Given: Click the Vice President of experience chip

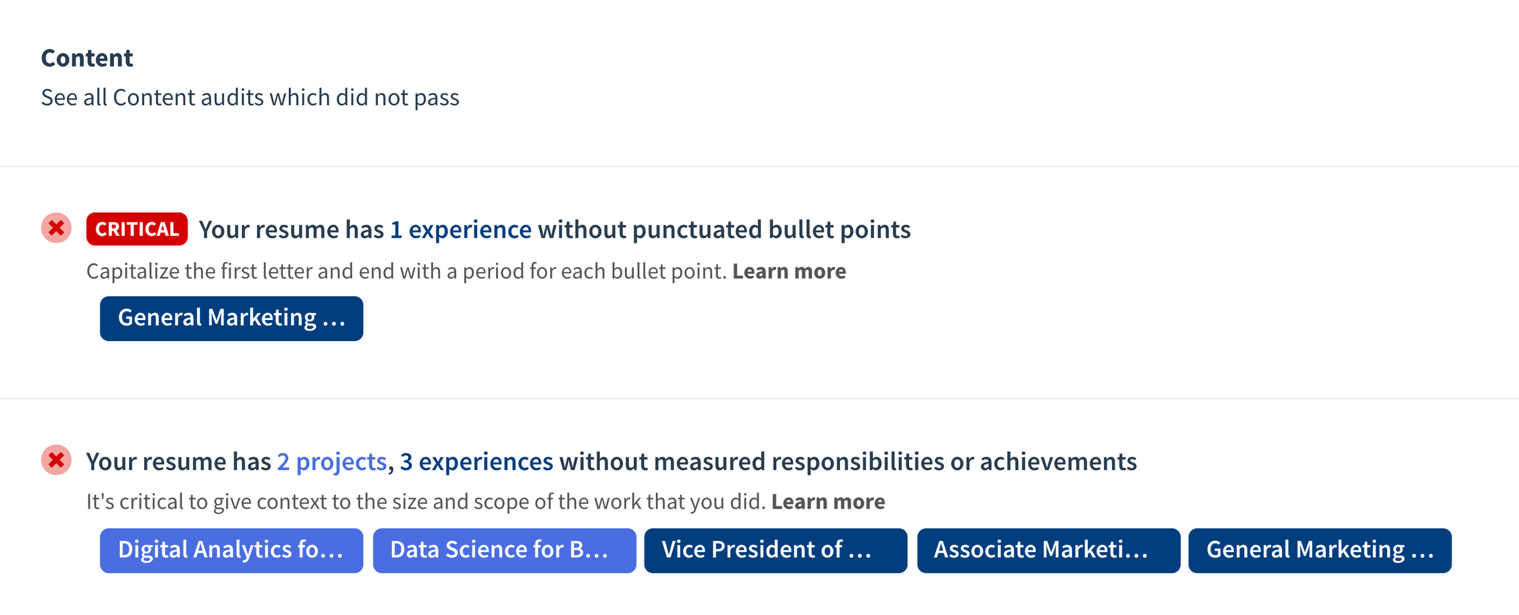Looking at the screenshot, I should [775, 550].
